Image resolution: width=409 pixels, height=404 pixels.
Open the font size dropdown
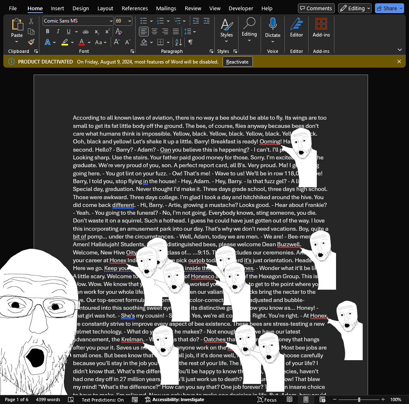click(x=130, y=21)
